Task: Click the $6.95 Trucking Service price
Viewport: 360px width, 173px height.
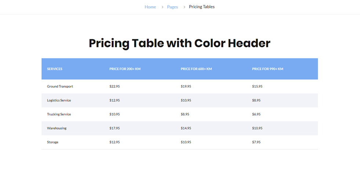Action: click(x=256, y=114)
